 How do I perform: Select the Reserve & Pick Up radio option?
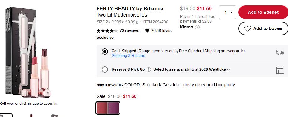click(x=105, y=69)
